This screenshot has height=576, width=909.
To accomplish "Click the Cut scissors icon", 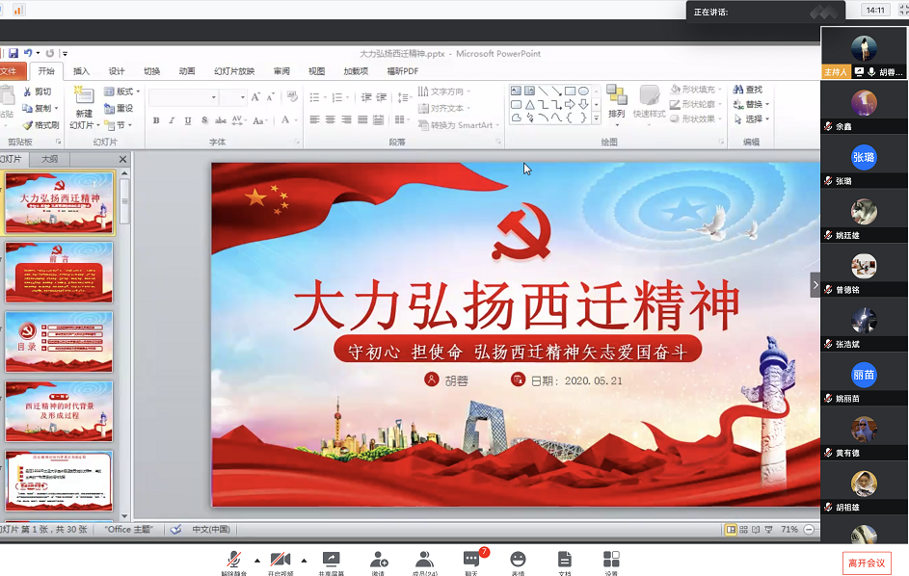I will click(x=27, y=92).
